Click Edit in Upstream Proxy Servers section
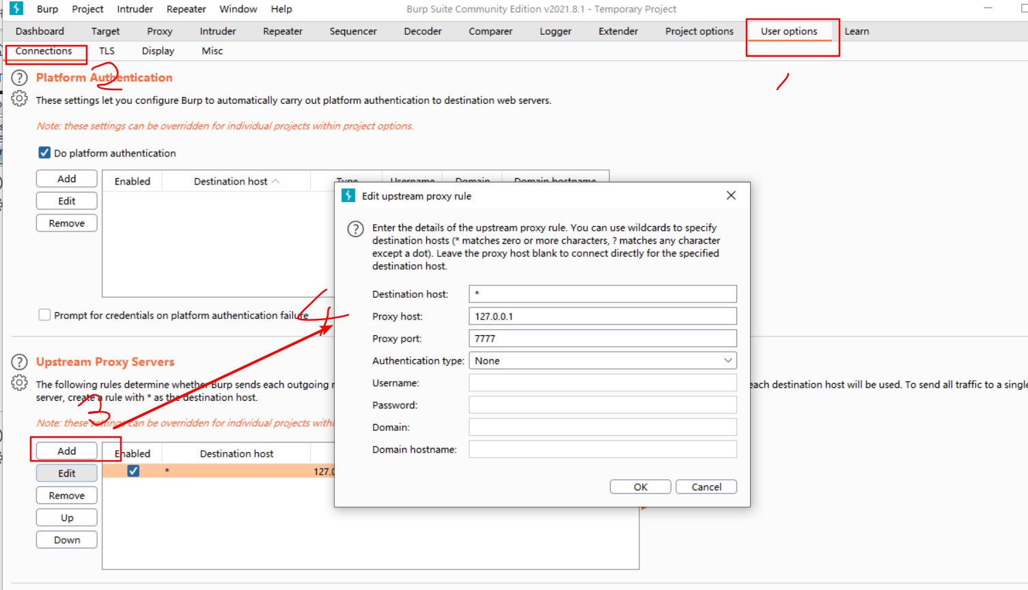Screen dimensions: 1028x590 pyautogui.click(x=66, y=473)
